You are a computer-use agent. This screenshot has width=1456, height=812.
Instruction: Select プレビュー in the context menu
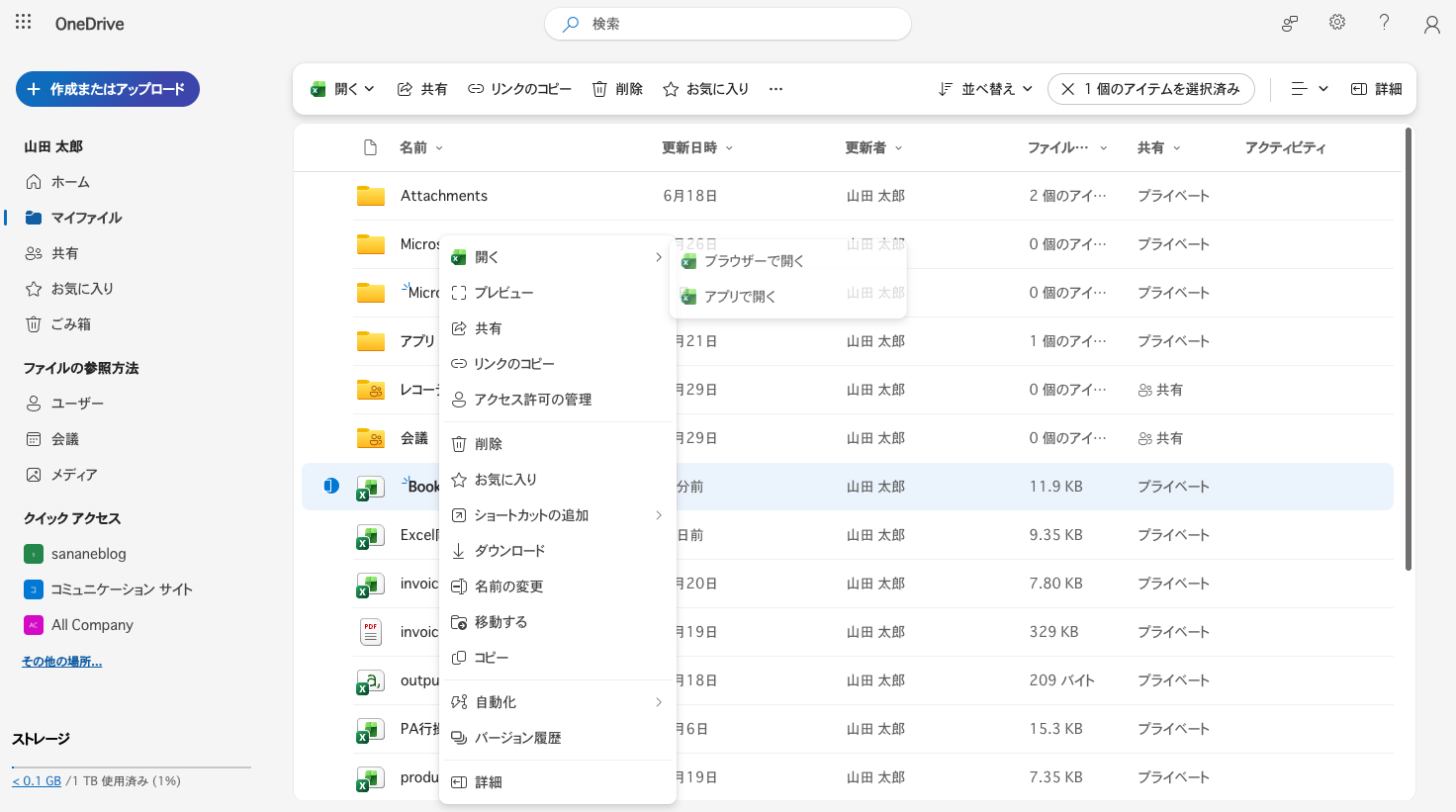tap(557, 293)
